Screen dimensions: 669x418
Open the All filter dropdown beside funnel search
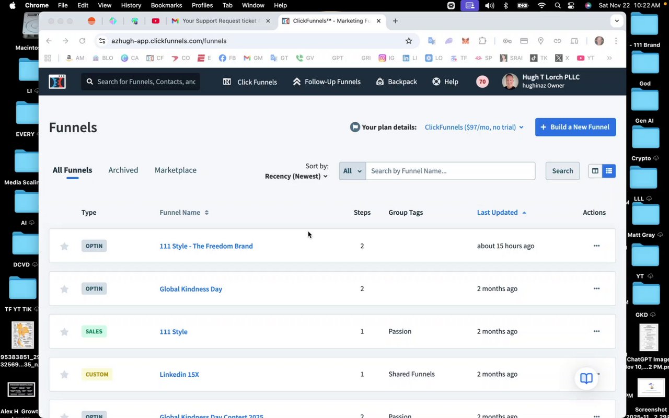(352, 171)
